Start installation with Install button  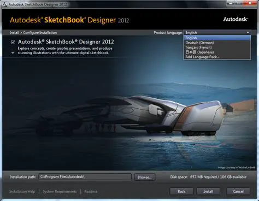click(x=208, y=191)
